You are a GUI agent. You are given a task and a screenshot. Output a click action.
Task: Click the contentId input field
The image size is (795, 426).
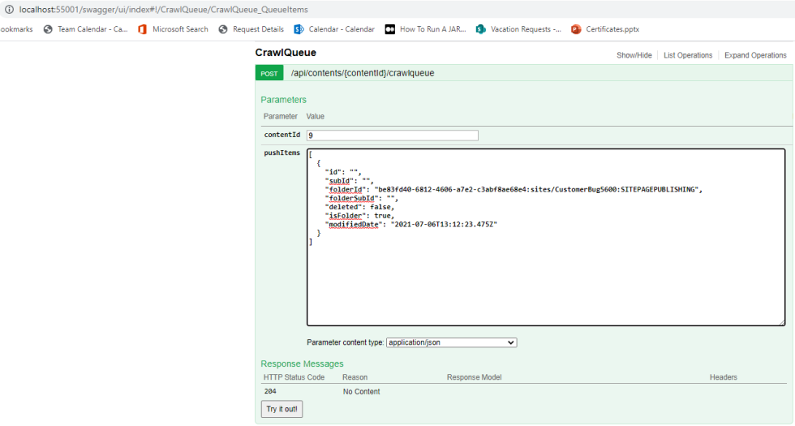pyautogui.click(x=392, y=136)
